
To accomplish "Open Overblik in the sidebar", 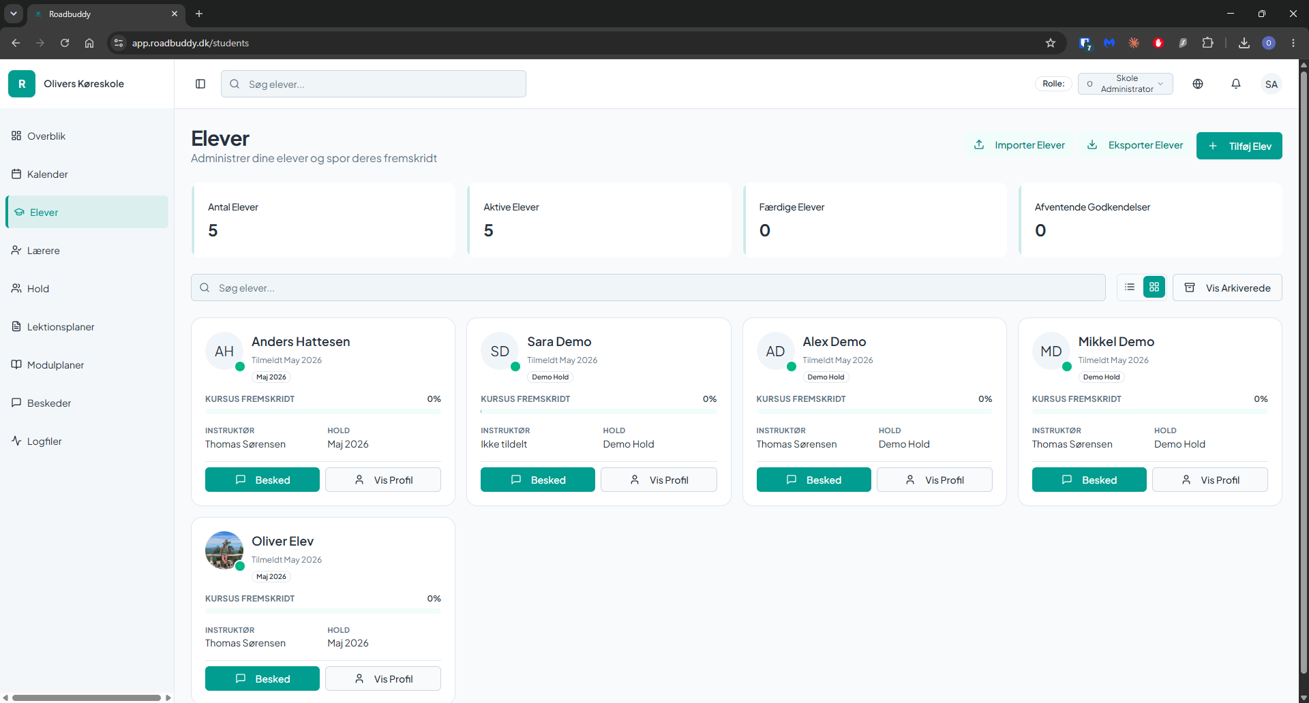I will point(87,136).
